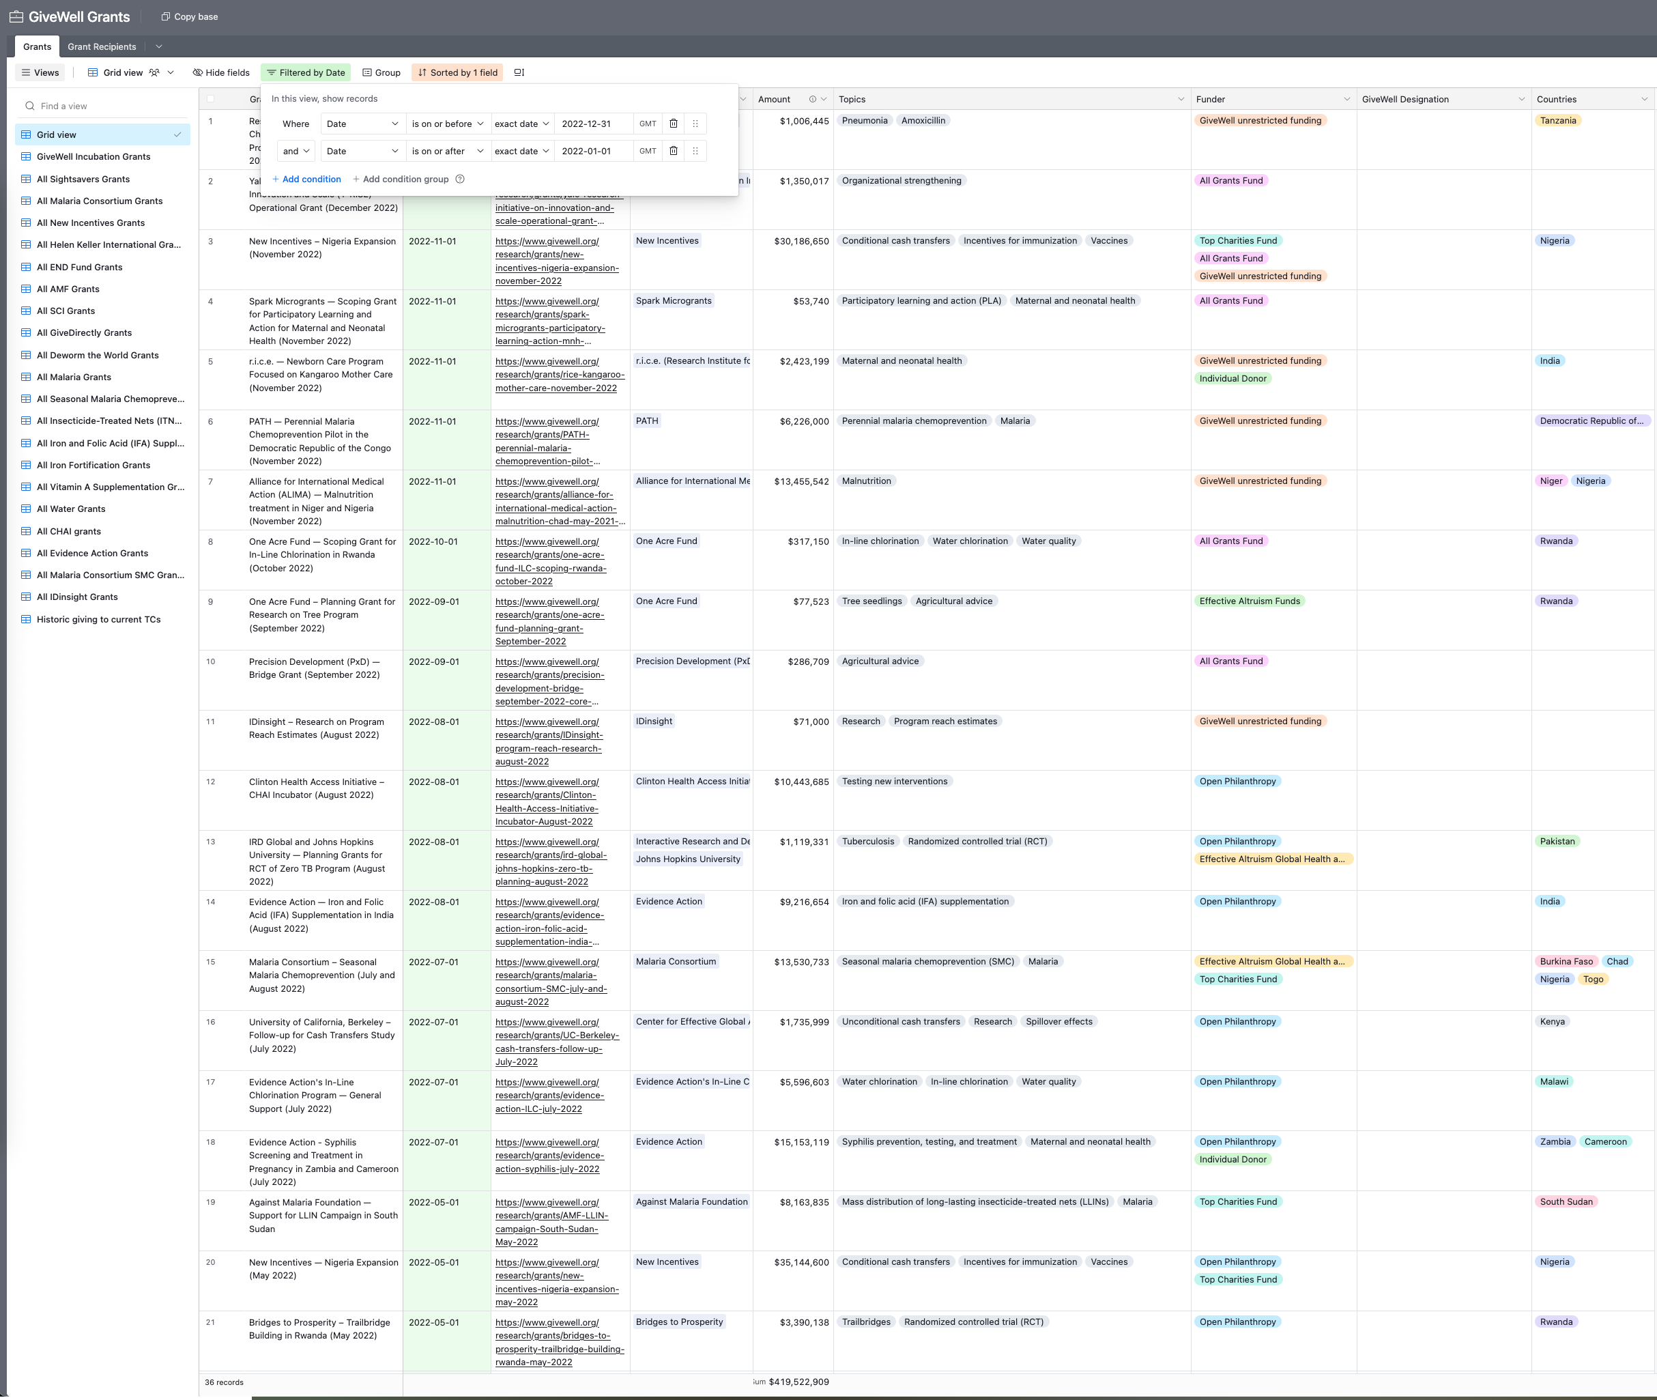This screenshot has width=1657, height=1400.
Task: Click Copy base button text
Action: coord(196,16)
